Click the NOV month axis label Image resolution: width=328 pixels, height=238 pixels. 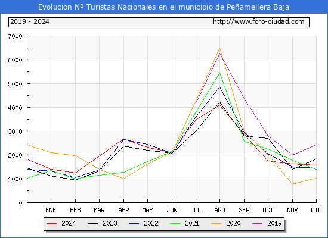tap(292, 210)
